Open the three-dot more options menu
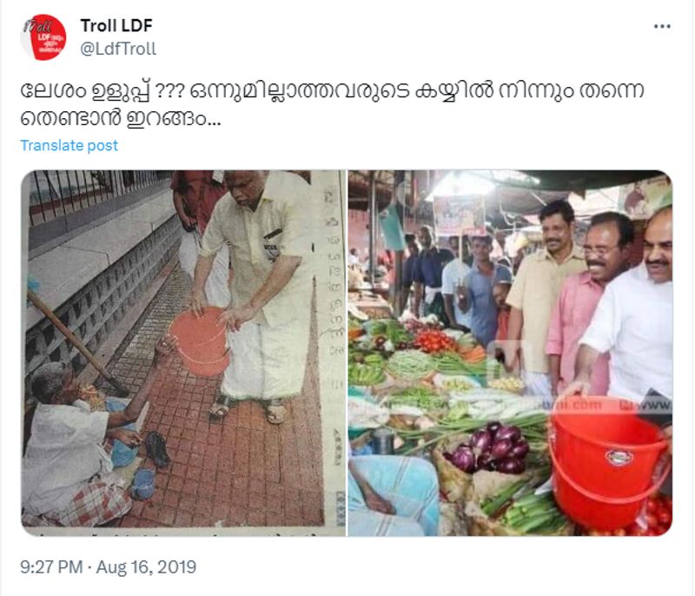The height and width of the screenshot is (596, 695). click(x=662, y=27)
